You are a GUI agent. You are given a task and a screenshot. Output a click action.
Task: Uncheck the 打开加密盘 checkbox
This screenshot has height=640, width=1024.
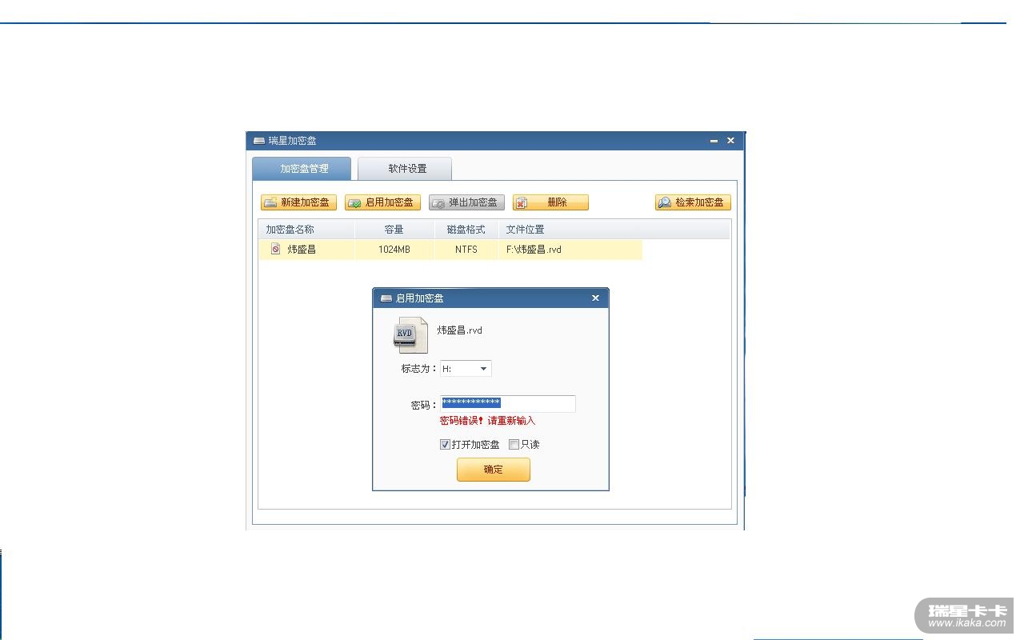pos(445,445)
